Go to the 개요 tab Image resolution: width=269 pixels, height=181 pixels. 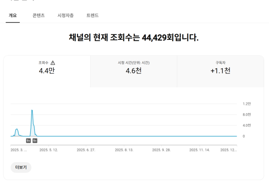[x=13, y=15]
